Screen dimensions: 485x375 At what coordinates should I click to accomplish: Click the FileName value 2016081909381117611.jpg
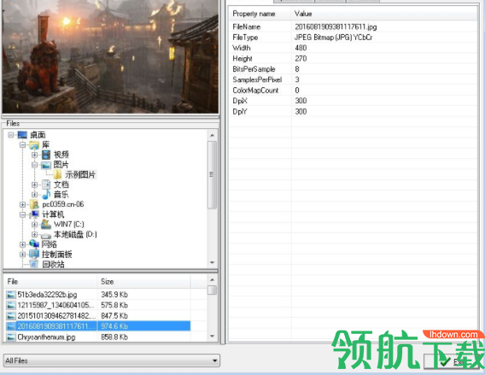[336, 27]
